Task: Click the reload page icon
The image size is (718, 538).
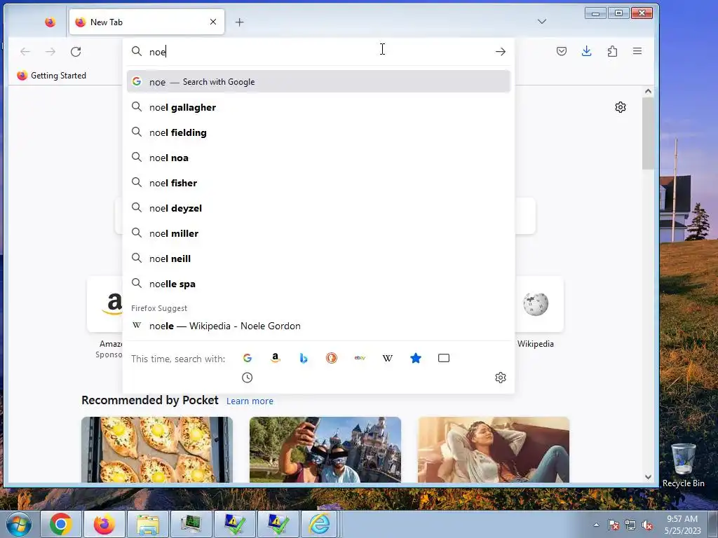Action: coord(76,52)
